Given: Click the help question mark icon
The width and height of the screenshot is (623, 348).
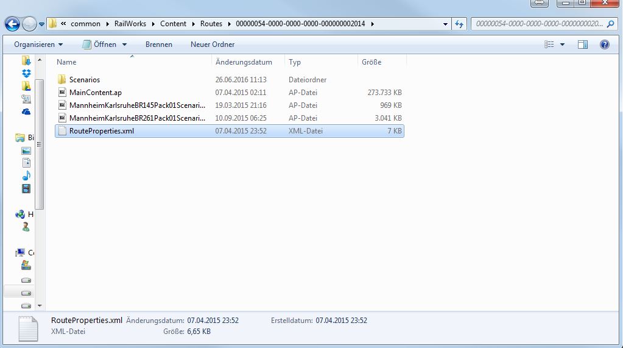Looking at the screenshot, I should click(x=604, y=44).
